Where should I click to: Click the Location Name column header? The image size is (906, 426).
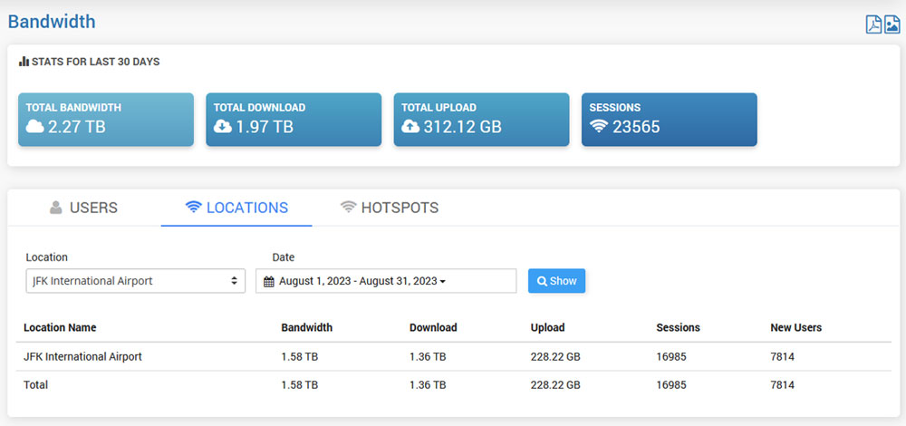[60, 327]
